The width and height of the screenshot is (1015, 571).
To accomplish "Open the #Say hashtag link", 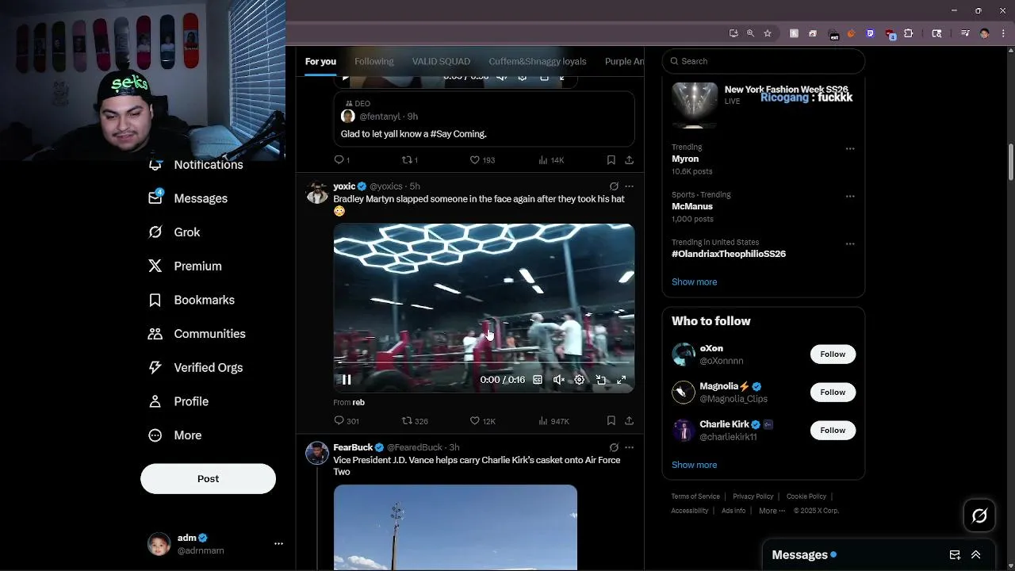I will click(440, 134).
